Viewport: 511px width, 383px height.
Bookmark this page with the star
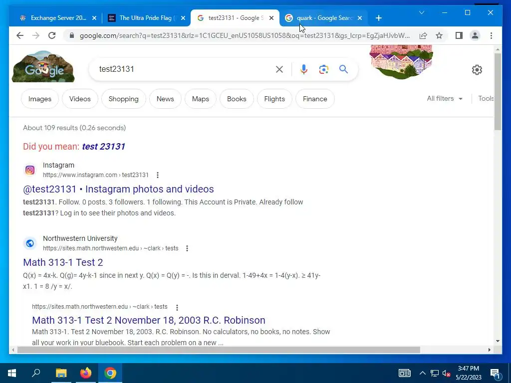(x=439, y=35)
